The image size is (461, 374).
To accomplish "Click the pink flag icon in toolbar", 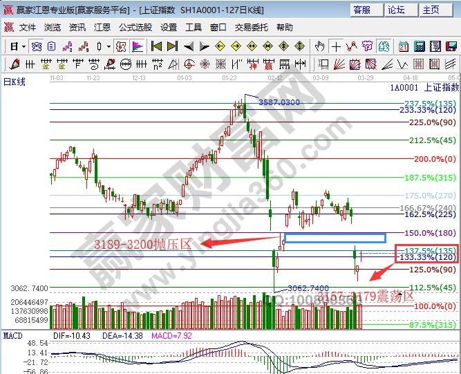I will tap(137, 47).
